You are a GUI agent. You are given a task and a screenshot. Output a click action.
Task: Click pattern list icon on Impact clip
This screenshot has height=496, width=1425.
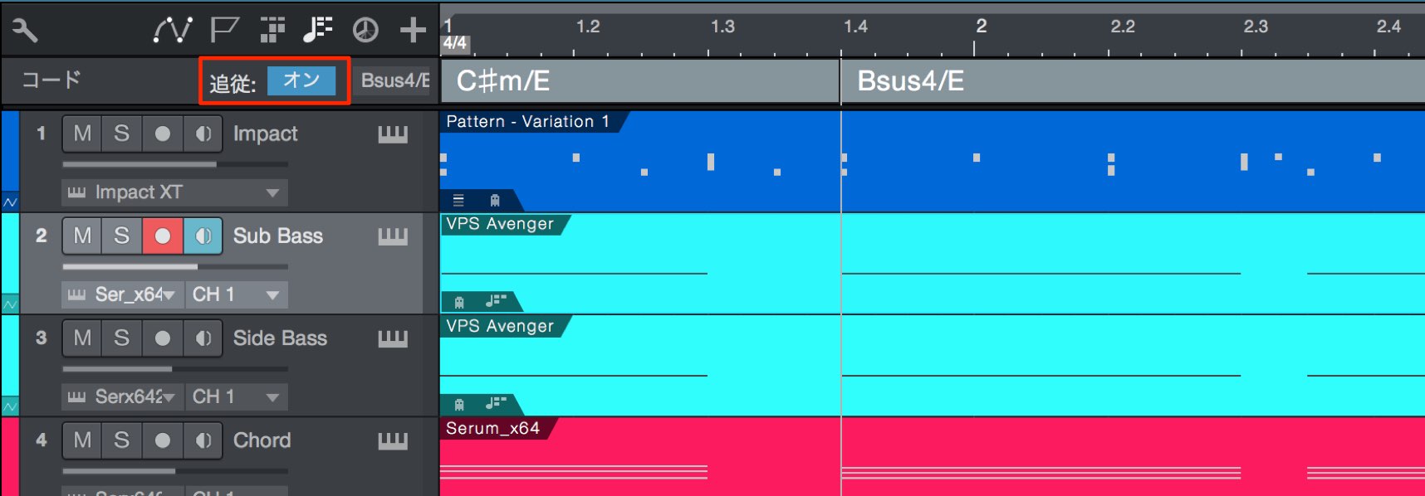tap(458, 200)
